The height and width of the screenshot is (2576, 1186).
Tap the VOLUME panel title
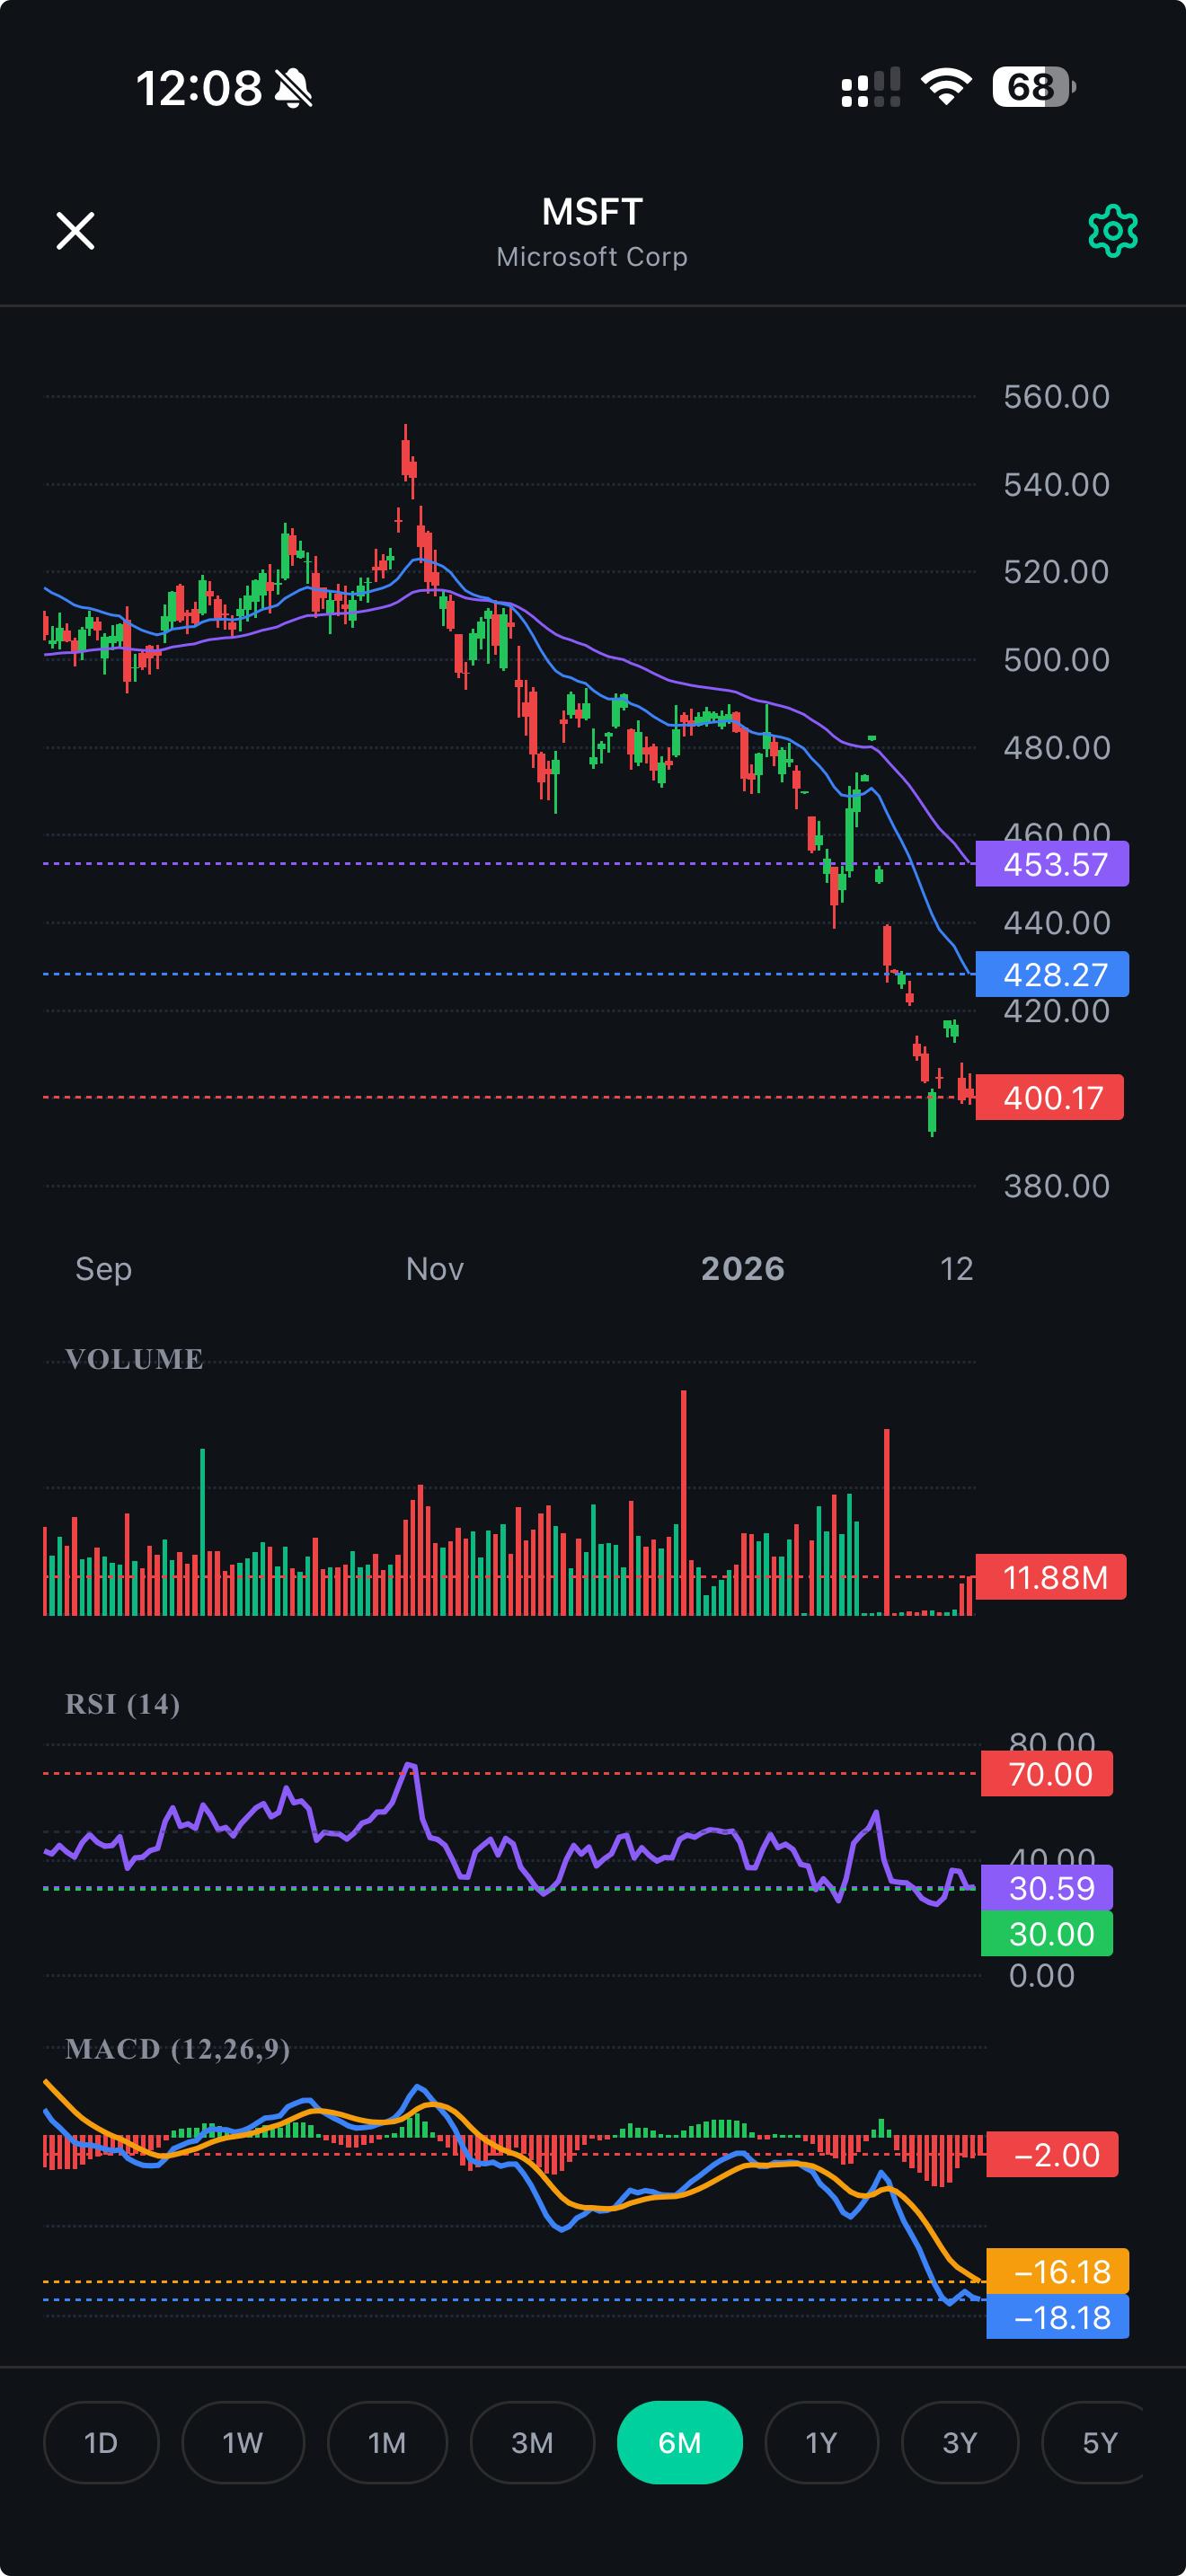[134, 1359]
